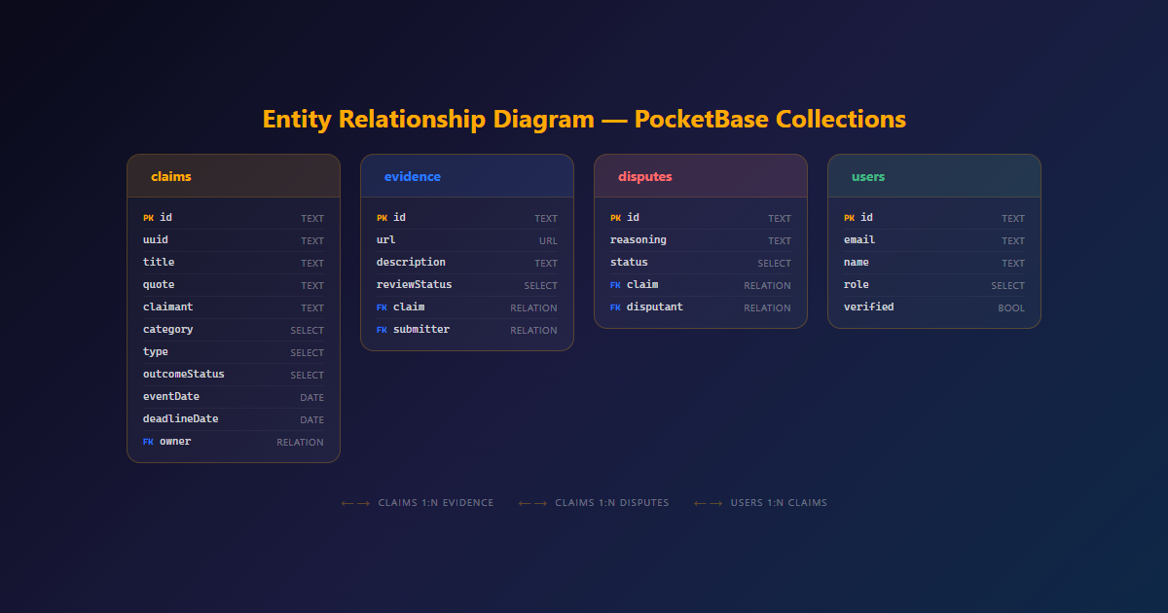Click the reviewStatus field in evidence
1168x613 pixels.
tap(467, 285)
